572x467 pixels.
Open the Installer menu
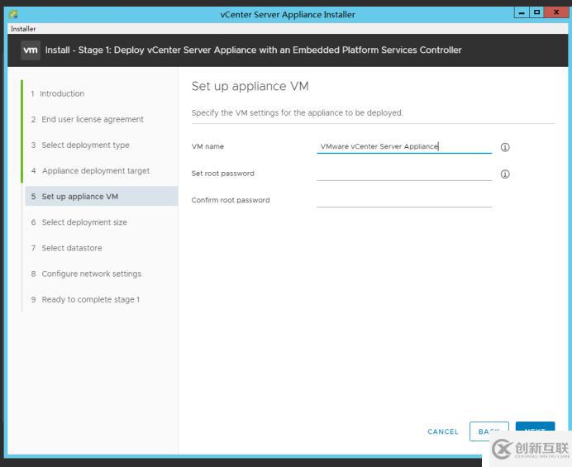click(23, 29)
